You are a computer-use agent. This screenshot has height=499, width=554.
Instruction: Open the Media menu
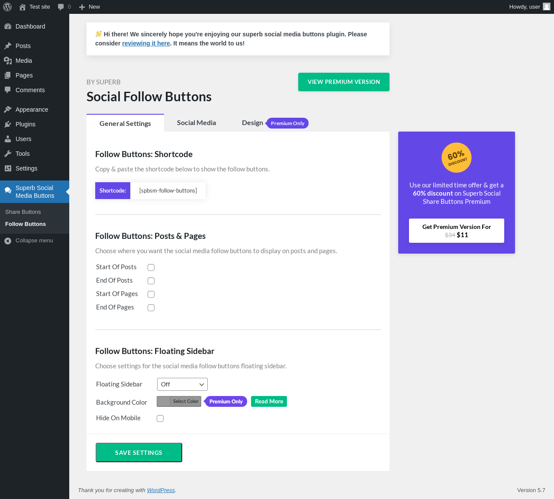point(35,61)
